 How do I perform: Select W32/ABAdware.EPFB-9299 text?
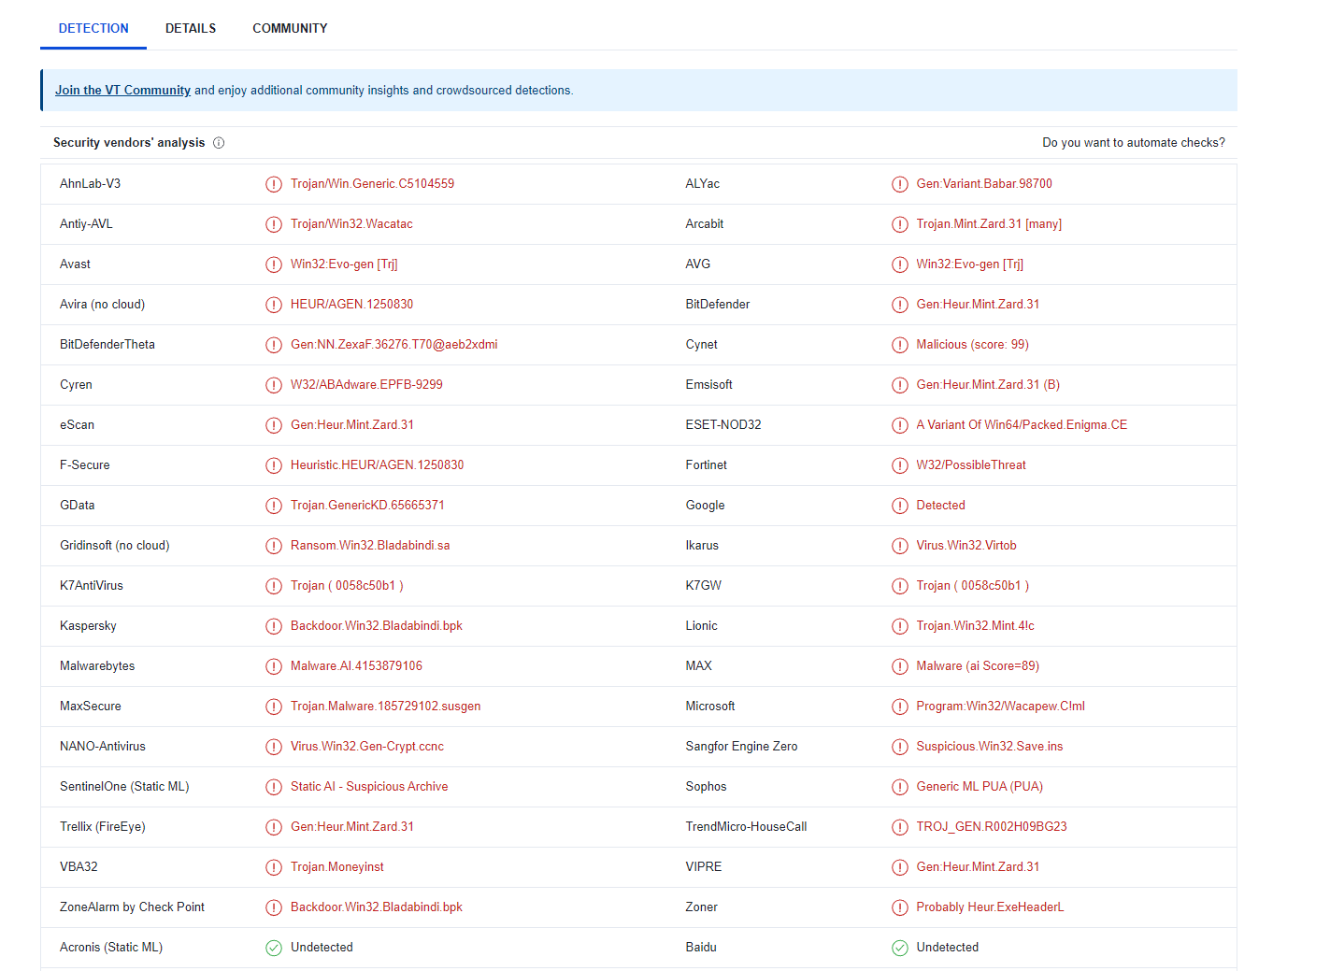[x=366, y=385]
